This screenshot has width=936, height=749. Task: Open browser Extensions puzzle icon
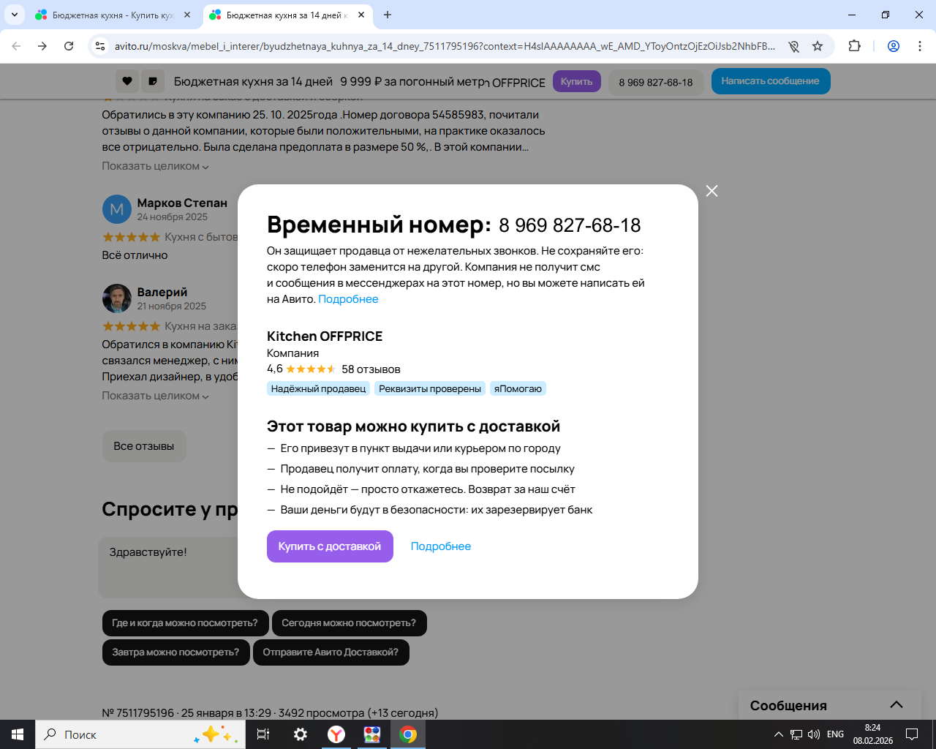tap(854, 46)
